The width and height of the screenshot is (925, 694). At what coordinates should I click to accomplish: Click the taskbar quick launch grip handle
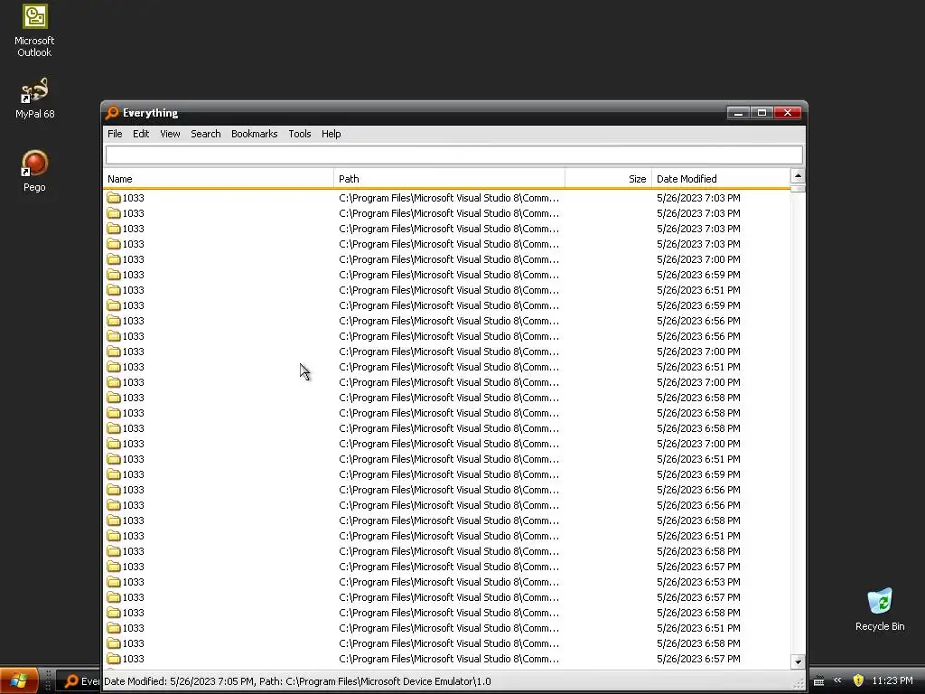(x=48, y=681)
